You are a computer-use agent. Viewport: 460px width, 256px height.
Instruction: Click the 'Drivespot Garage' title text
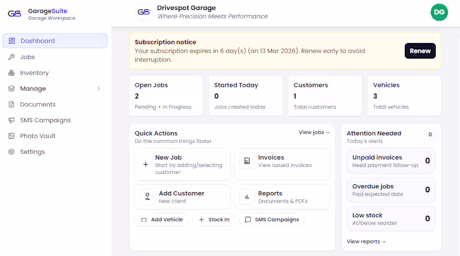[186, 8]
